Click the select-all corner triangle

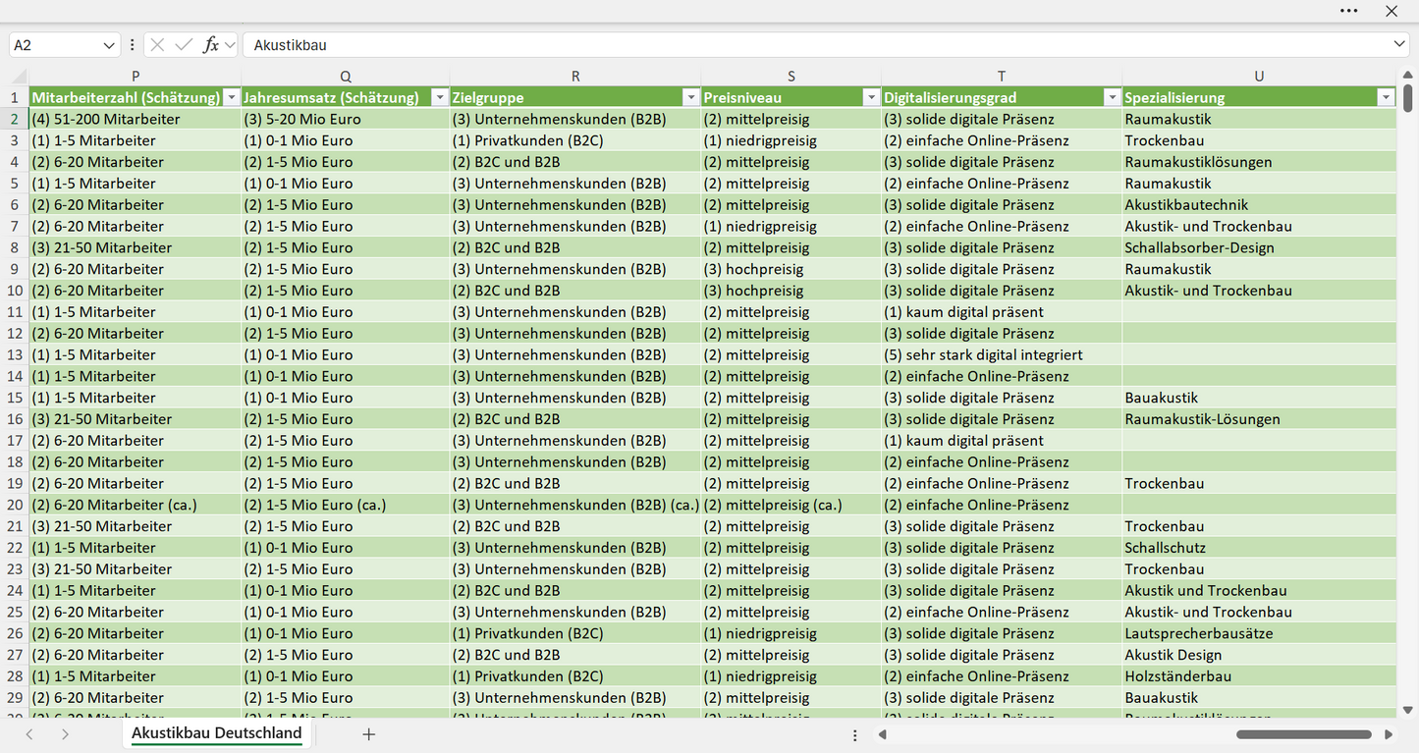click(x=20, y=77)
